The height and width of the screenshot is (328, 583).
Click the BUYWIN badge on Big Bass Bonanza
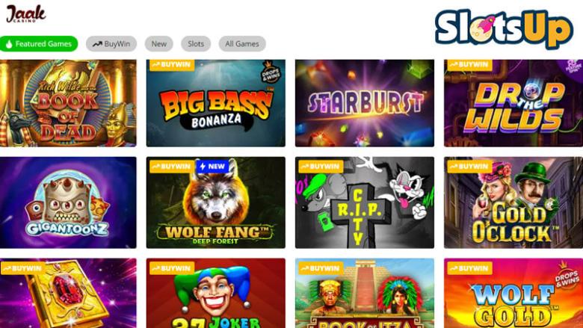[x=172, y=65]
